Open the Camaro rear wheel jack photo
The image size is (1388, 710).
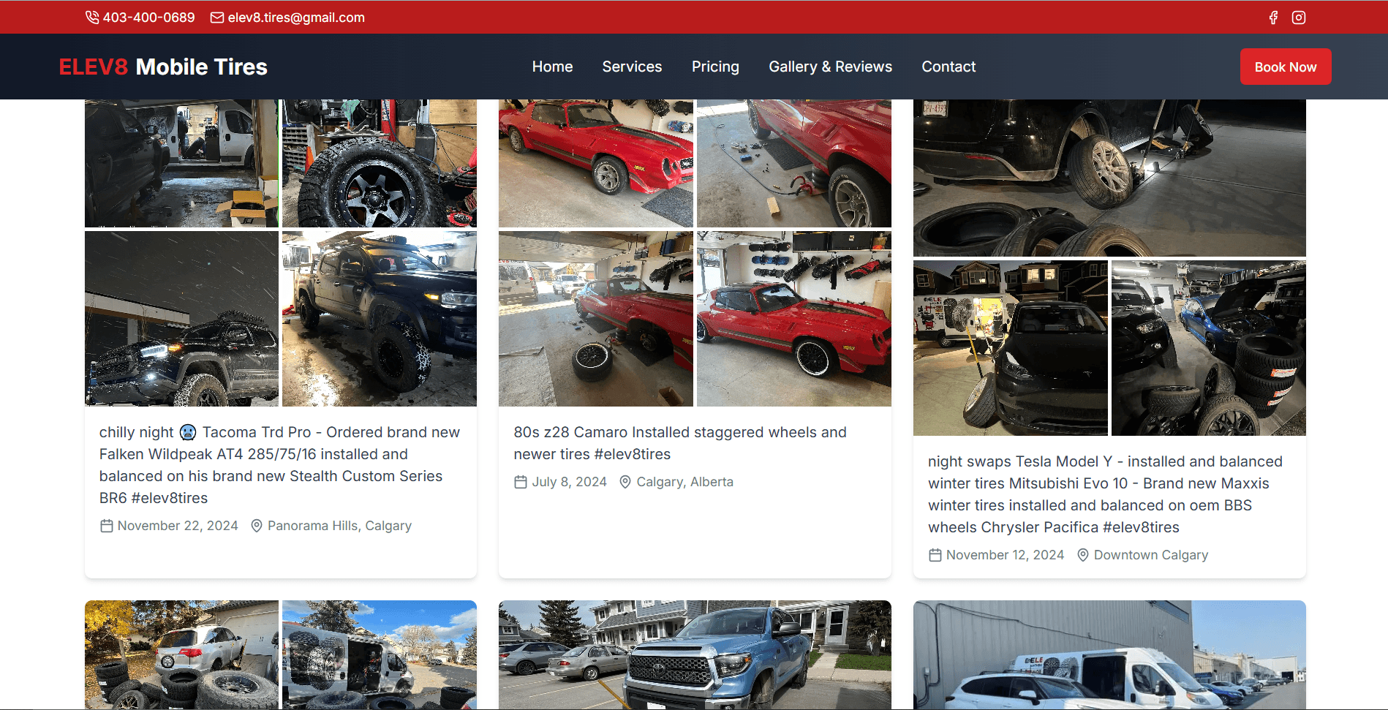coord(794,163)
